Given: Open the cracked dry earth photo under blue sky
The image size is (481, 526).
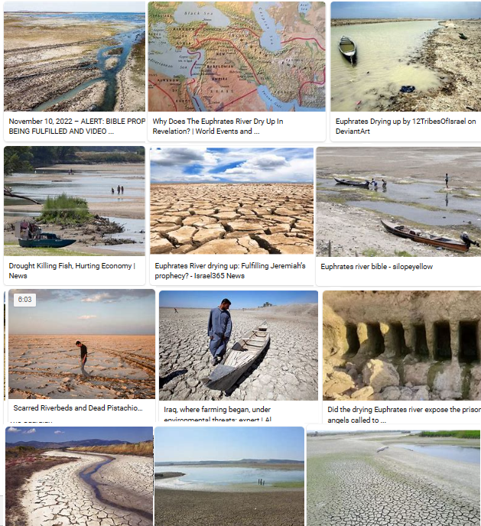Looking at the screenshot, I should (x=232, y=200).
